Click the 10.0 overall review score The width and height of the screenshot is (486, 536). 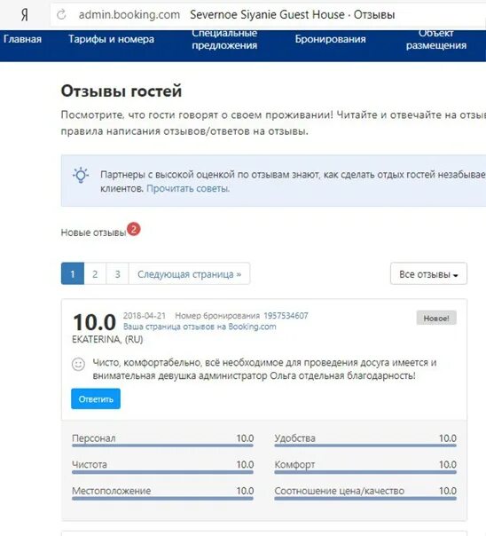(x=95, y=322)
